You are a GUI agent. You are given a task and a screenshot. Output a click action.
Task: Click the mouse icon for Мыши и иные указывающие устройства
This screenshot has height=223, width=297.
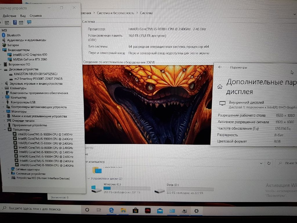pyautogui.click(x=8, y=116)
